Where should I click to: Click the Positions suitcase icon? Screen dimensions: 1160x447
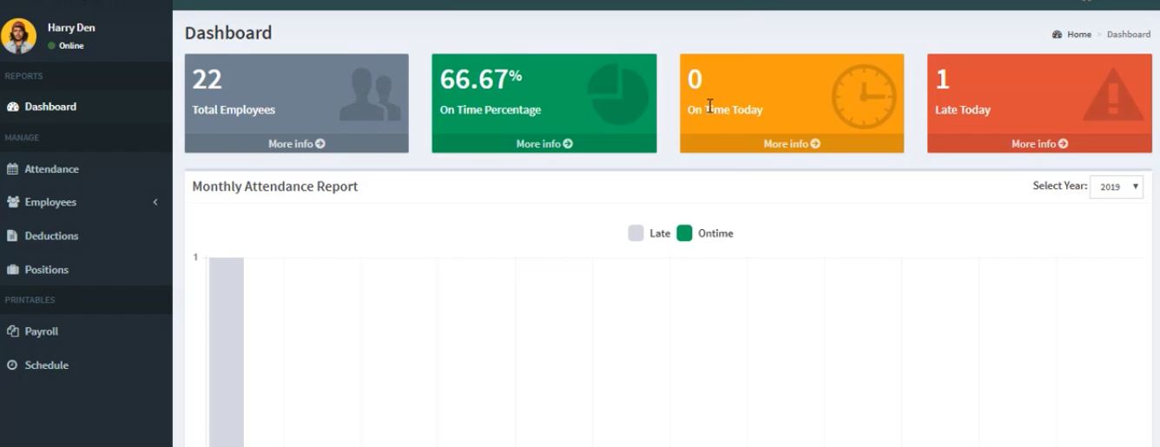12,270
